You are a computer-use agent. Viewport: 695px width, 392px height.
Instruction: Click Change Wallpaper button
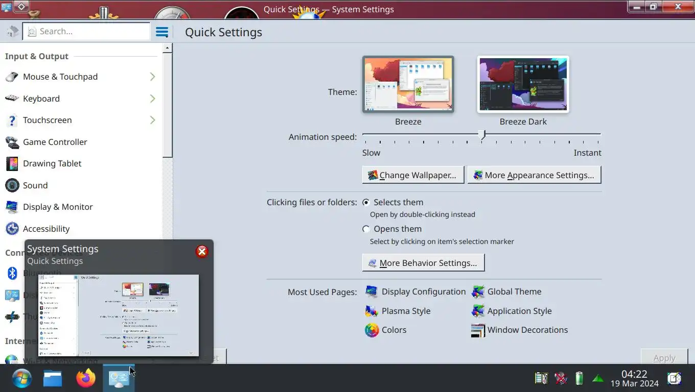(x=413, y=175)
